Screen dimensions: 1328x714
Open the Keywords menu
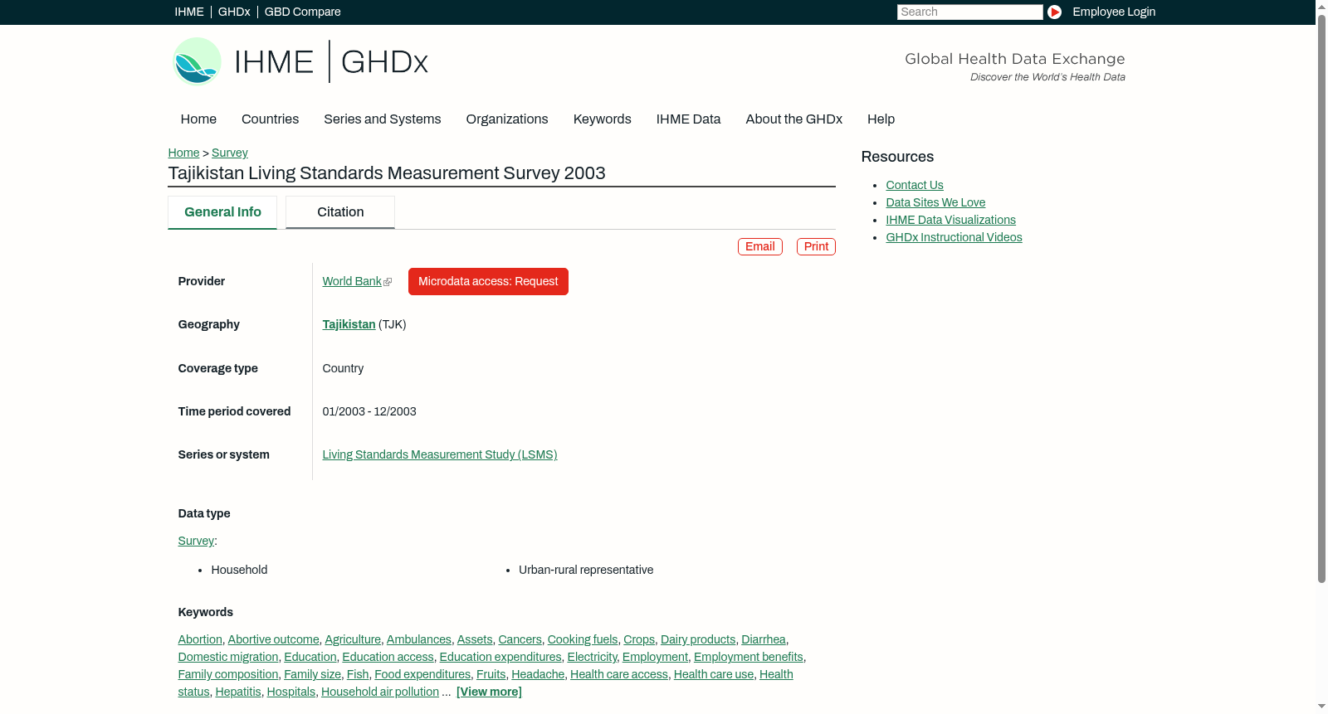(603, 119)
